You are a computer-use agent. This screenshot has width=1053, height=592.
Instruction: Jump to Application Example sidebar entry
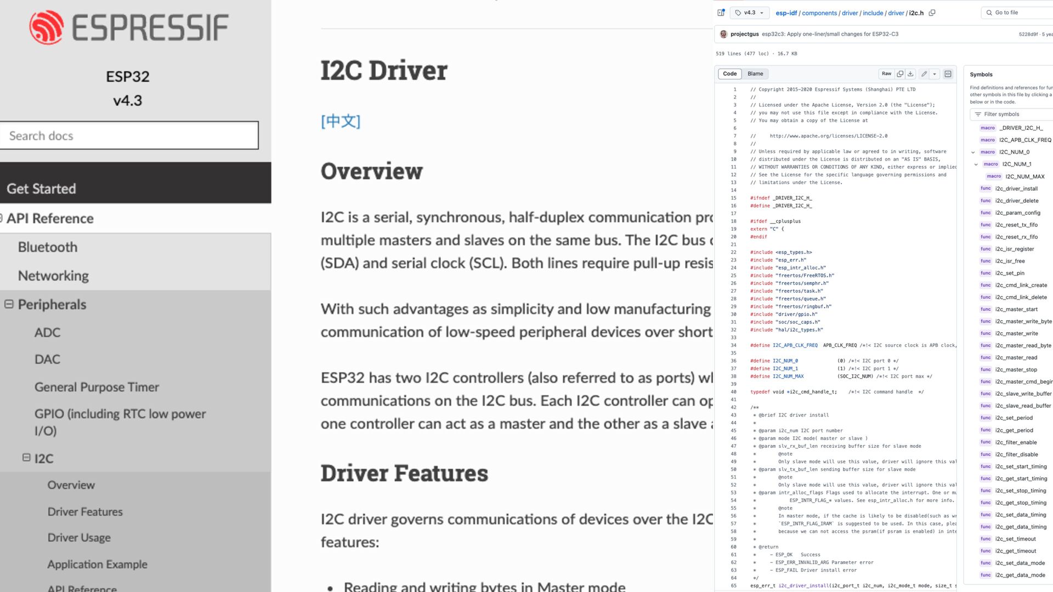[x=97, y=564]
